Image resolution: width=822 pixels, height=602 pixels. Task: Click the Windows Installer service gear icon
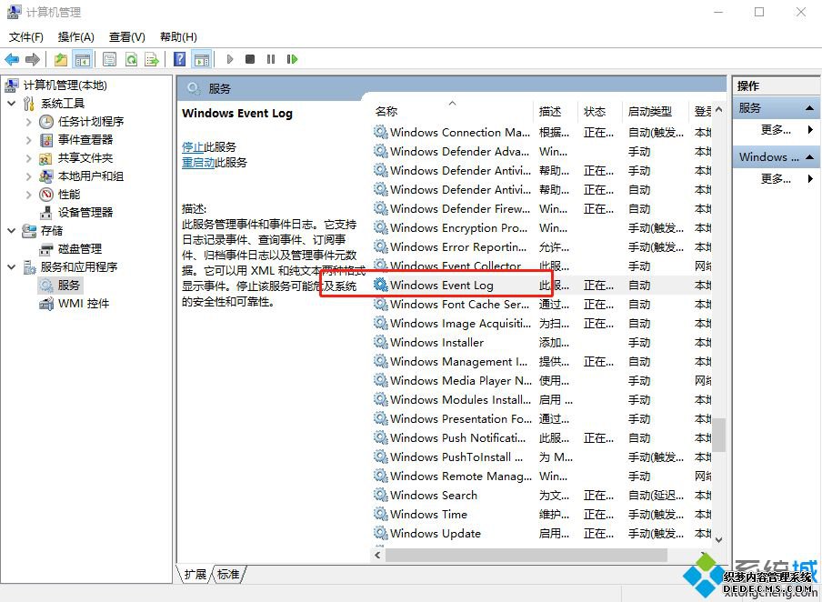pos(381,342)
